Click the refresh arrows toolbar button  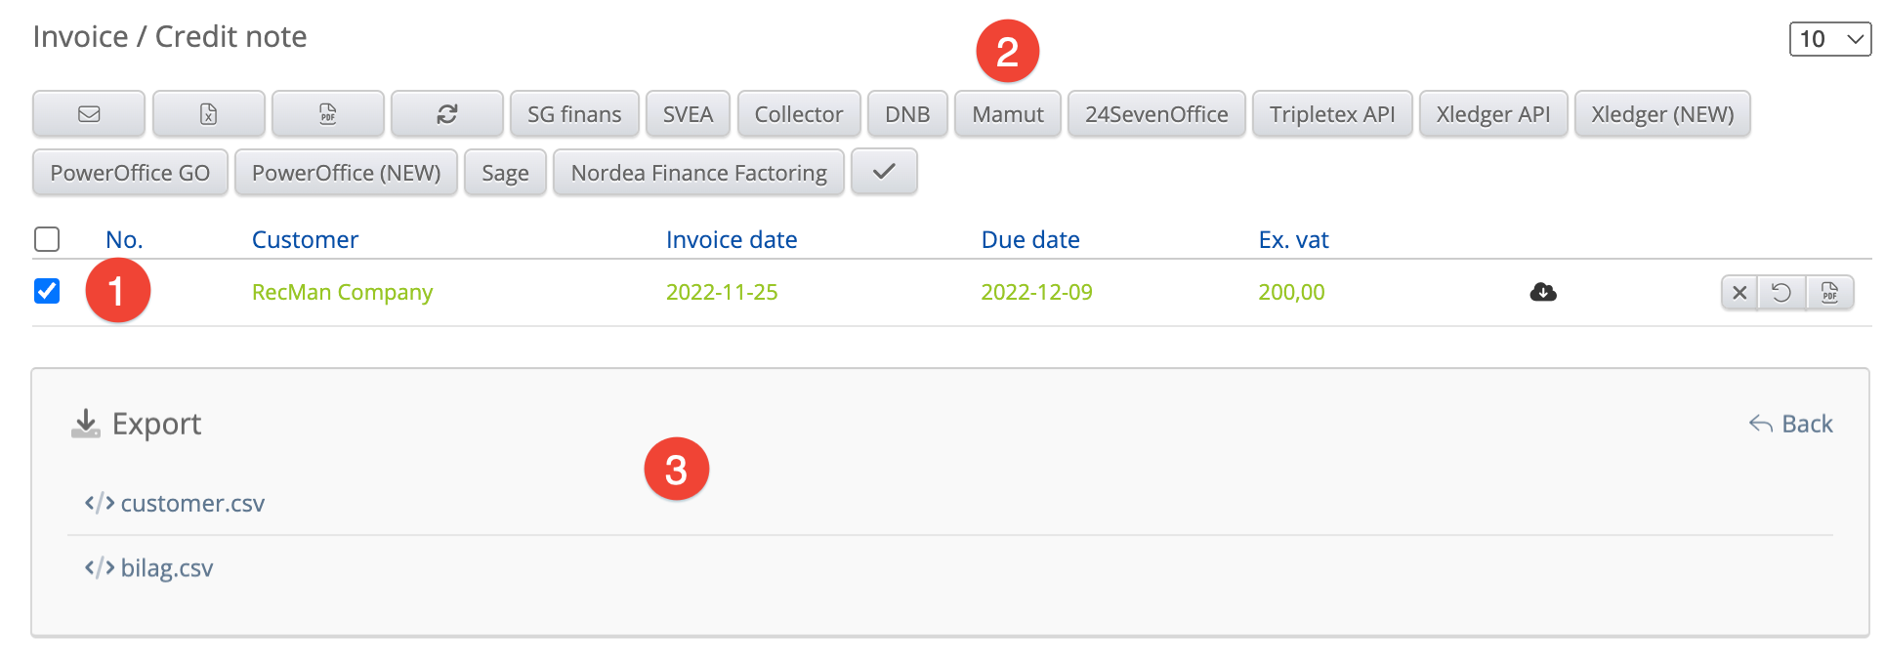pyautogui.click(x=447, y=114)
